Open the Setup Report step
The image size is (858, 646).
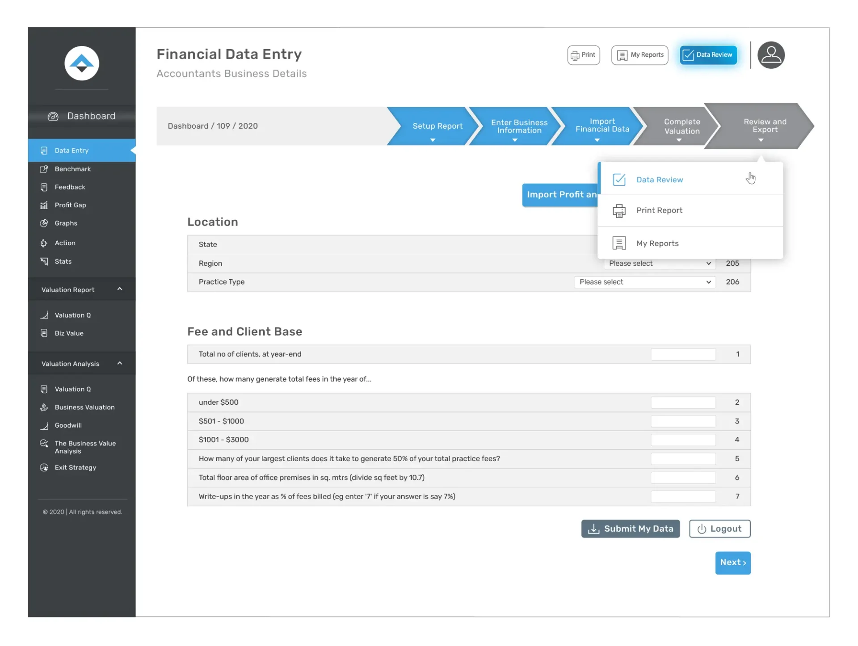(x=437, y=126)
